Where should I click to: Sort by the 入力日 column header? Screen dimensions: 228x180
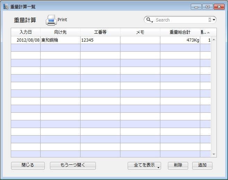(26, 32)
